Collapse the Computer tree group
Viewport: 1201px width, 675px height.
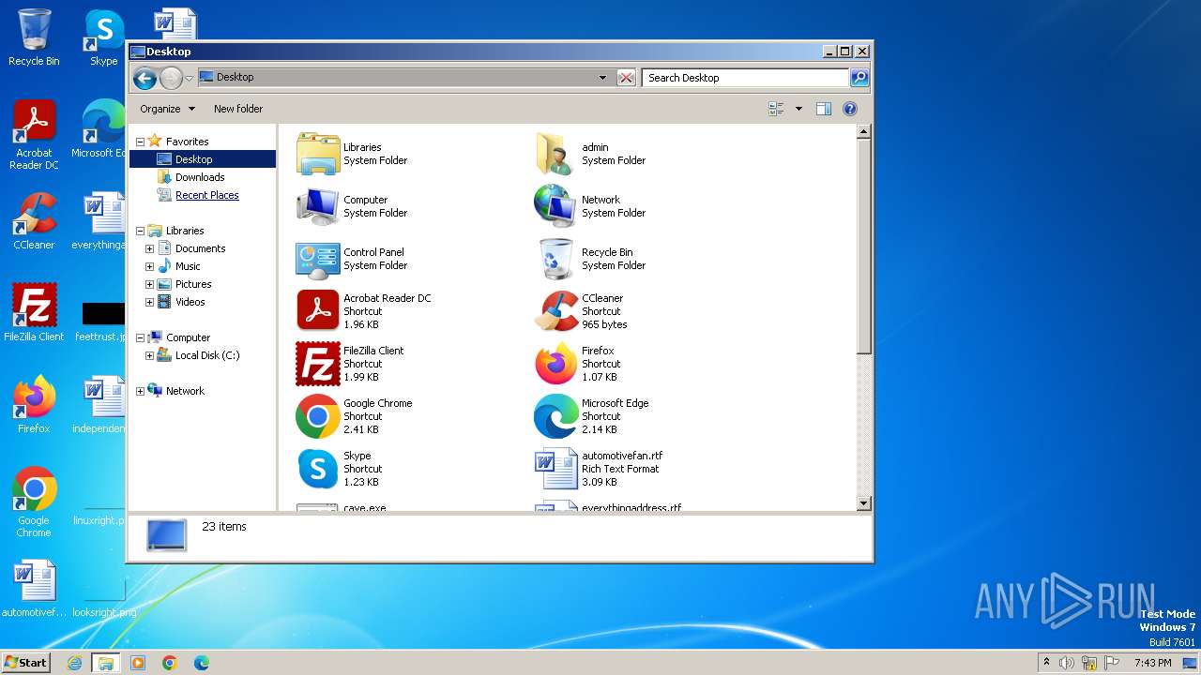click(x=140, y=337)
